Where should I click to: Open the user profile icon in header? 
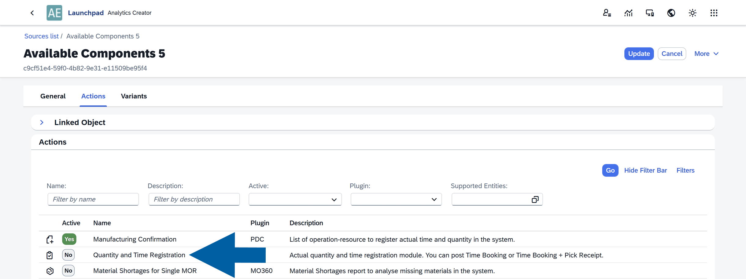click(x=607, y=13)
